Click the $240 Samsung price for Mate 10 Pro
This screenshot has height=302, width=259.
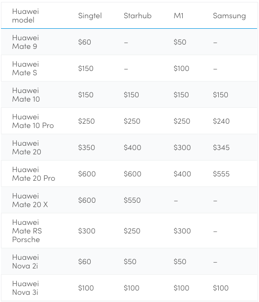(221, 121)
